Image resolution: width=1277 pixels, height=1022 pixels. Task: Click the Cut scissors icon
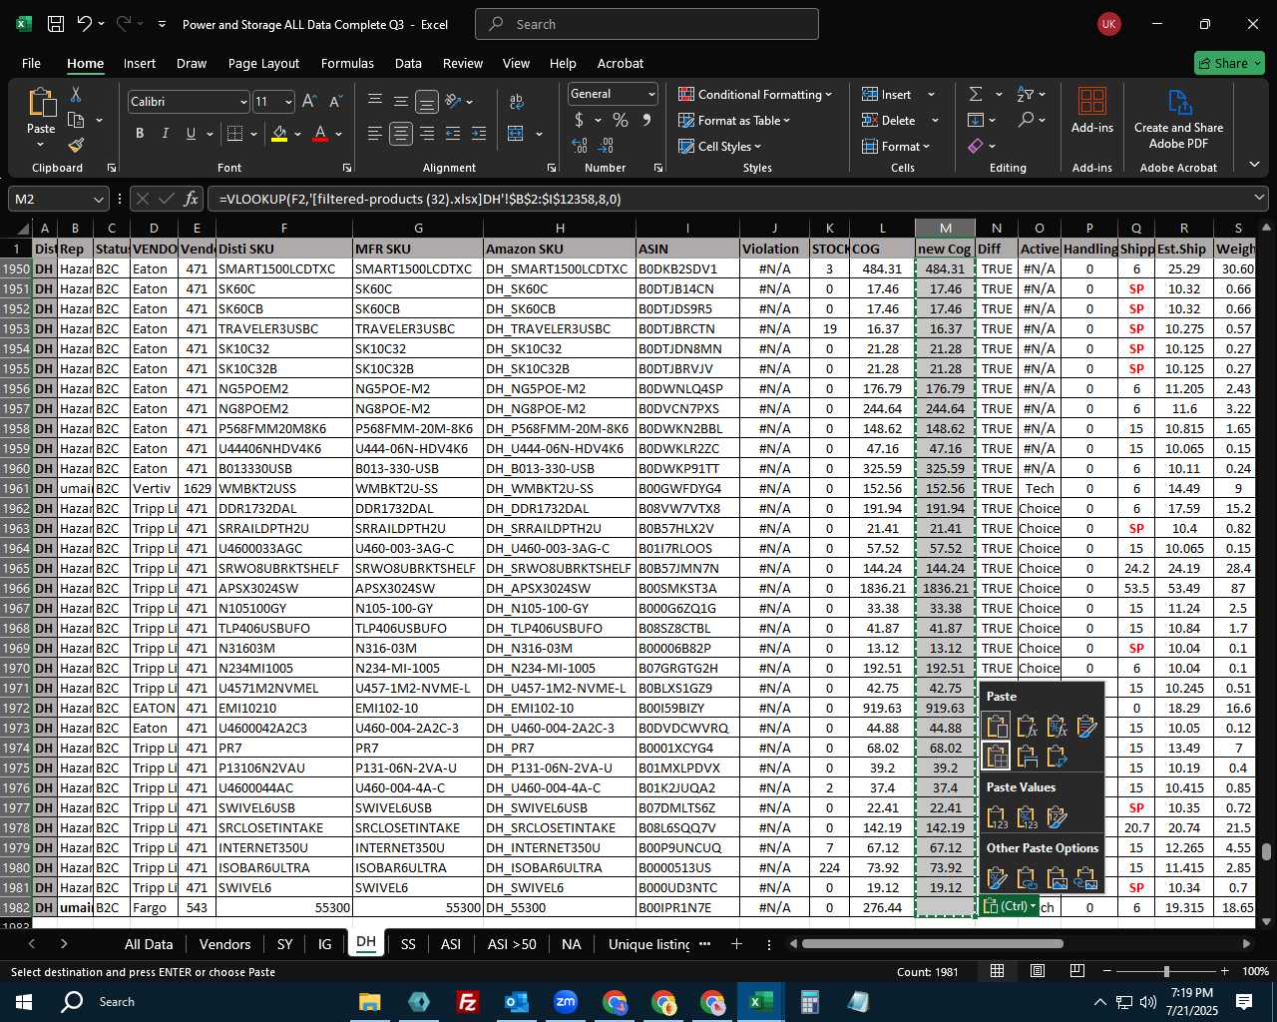coord(75,94)
